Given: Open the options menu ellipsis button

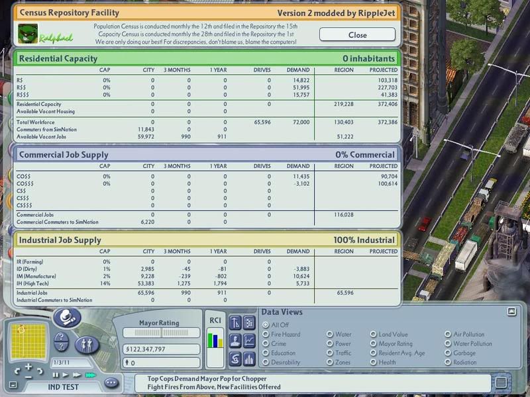Looking at the screenshot, I should [x=111, y=383].
